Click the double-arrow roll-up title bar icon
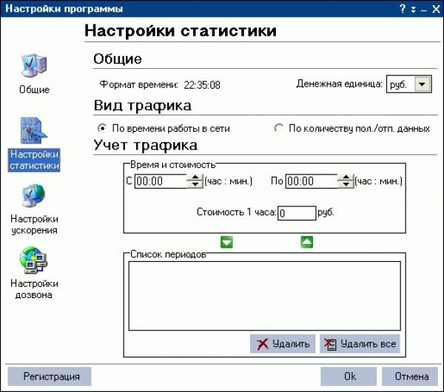444x392 pixels. 414,10
